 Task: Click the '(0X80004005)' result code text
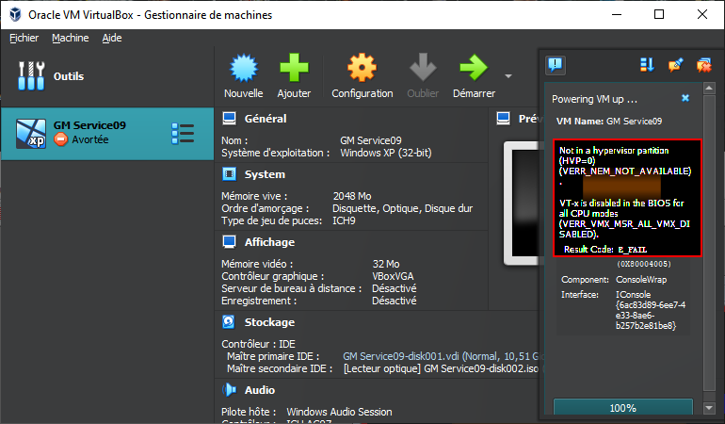[x=644, y=264]
